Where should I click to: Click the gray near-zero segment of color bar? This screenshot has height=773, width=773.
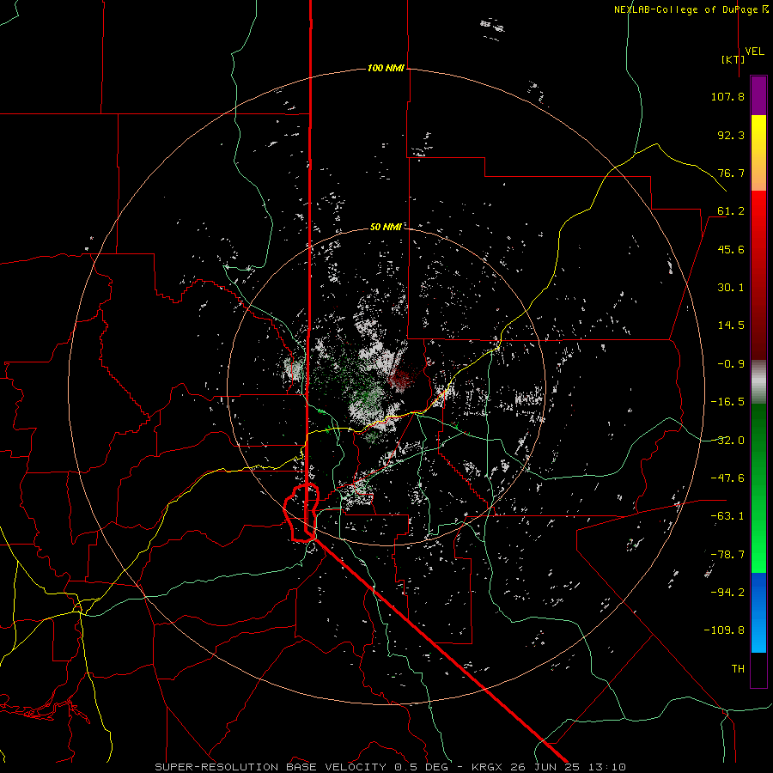[758, 382]
